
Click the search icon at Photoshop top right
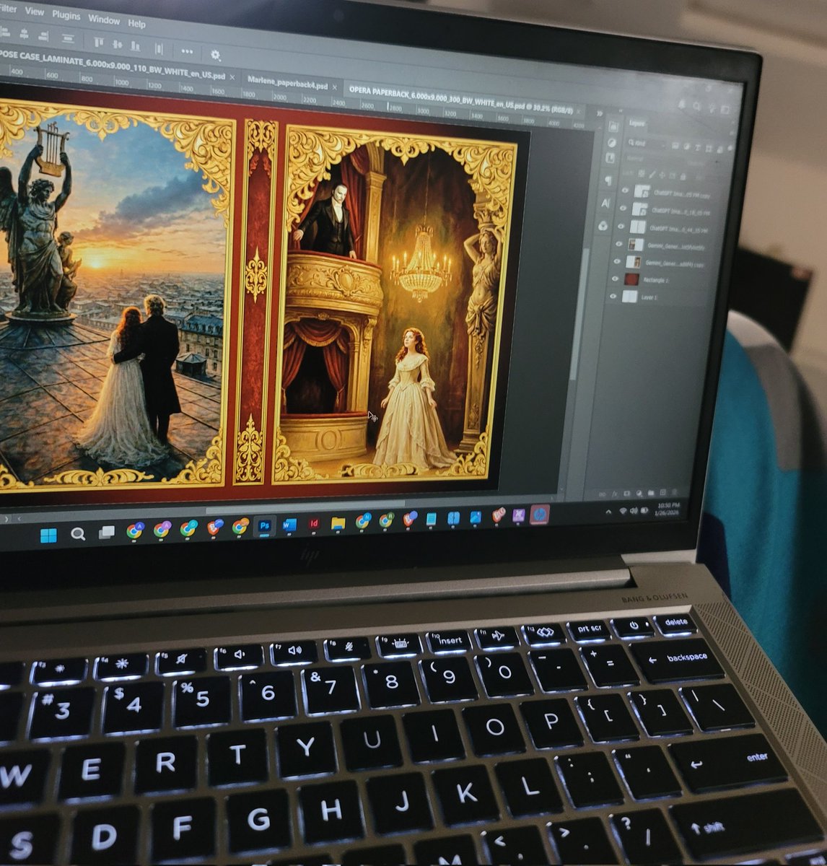[x=696, y=107]
